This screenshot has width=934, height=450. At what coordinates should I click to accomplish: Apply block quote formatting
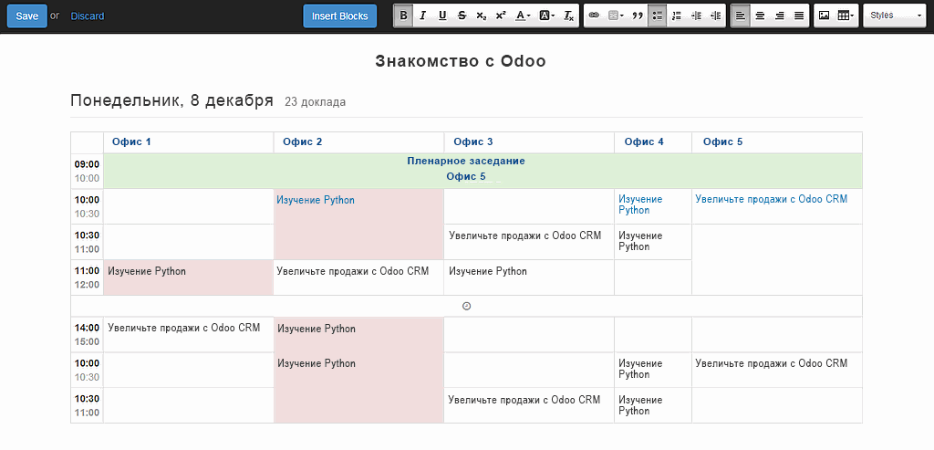point(638,16)
